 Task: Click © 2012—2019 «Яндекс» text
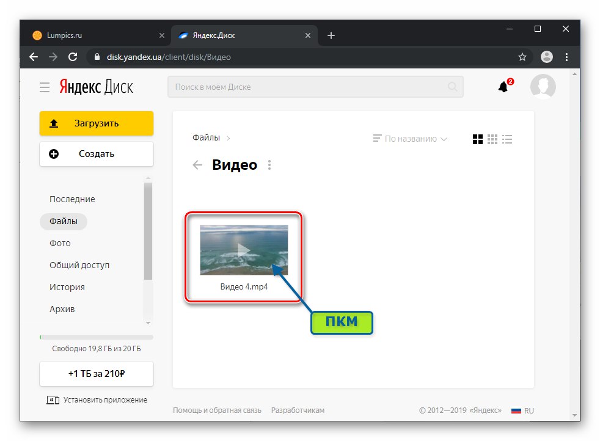[x=460, y=410]
